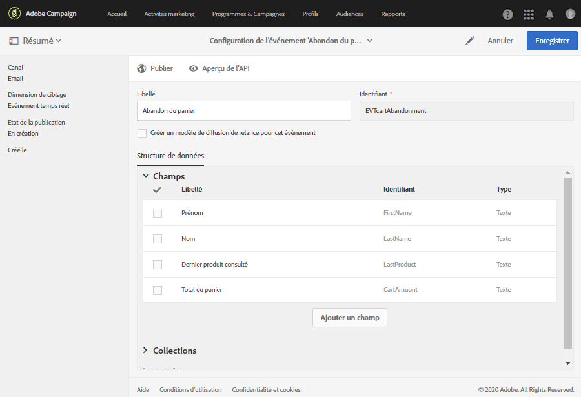
Task: Show notifications with the bell icon
Action: (x=549, y=14)
